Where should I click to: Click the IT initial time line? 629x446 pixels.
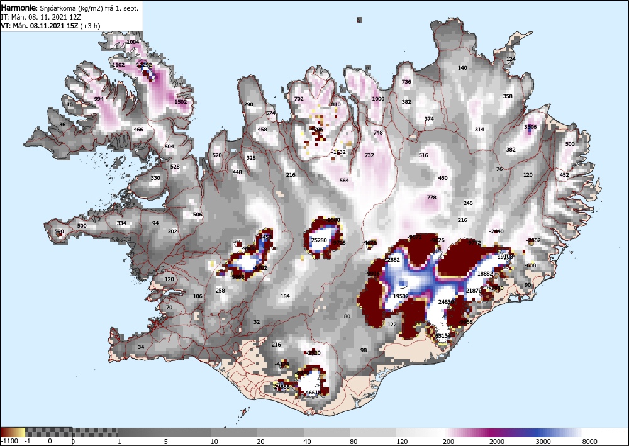[x=41, y=17]
